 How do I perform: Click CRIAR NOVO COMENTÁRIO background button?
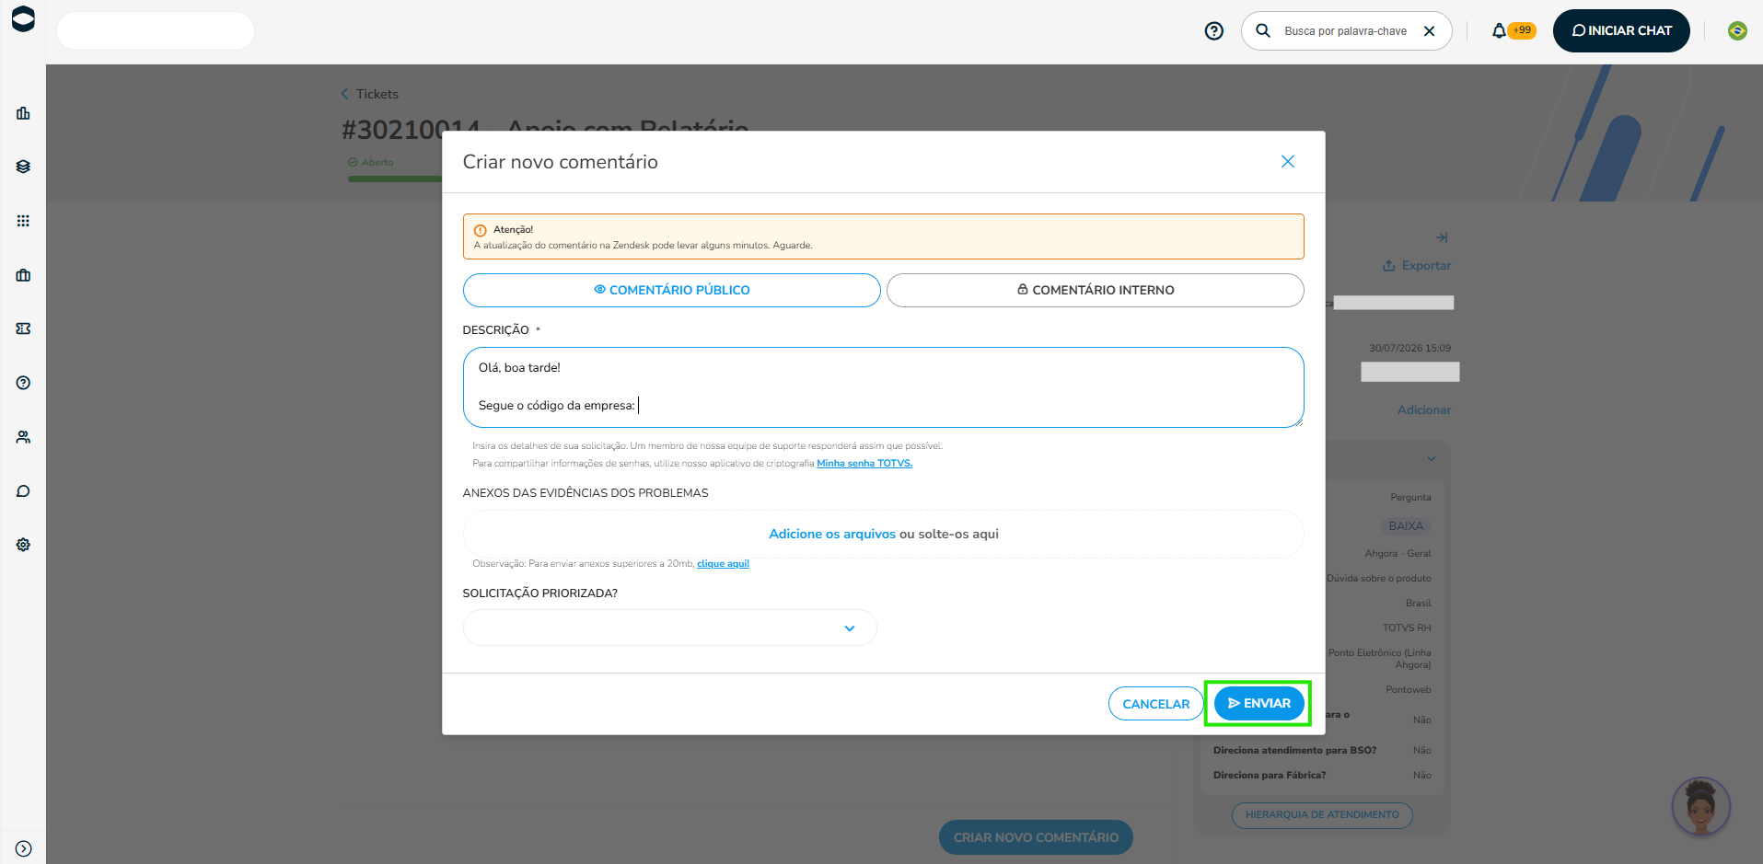click(x=1036, y=837)
